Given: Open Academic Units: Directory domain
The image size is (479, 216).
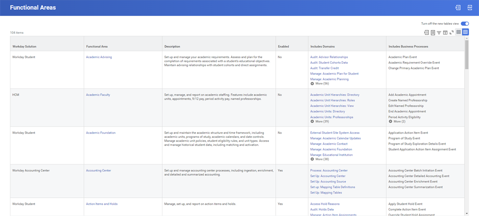Looking at the screenshot, I should pos(328,112).
